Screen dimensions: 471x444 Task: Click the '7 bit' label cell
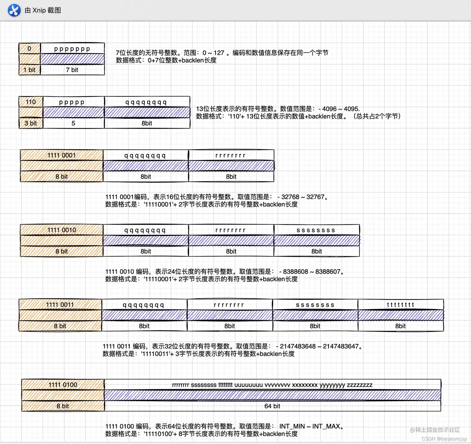[x=72, y=70]
